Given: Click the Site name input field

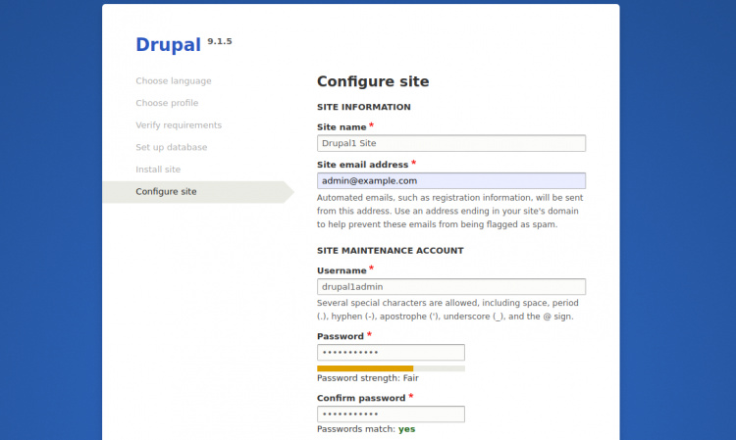Looking at the screenshot, I should click(451, 143).
